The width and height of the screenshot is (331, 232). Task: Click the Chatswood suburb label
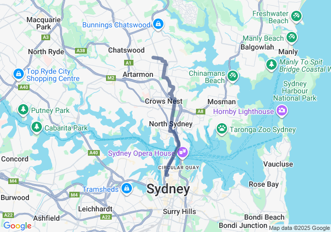[126, 50]
